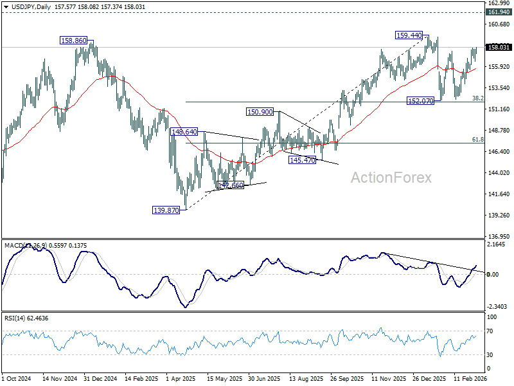Select the 145.470 price label
This screenshot has height=386, width=514.
click(x=302, y=160)
